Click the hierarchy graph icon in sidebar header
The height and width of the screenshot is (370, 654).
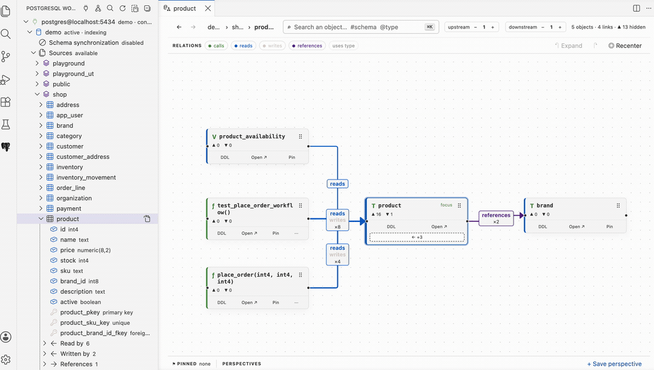(98, 8)
